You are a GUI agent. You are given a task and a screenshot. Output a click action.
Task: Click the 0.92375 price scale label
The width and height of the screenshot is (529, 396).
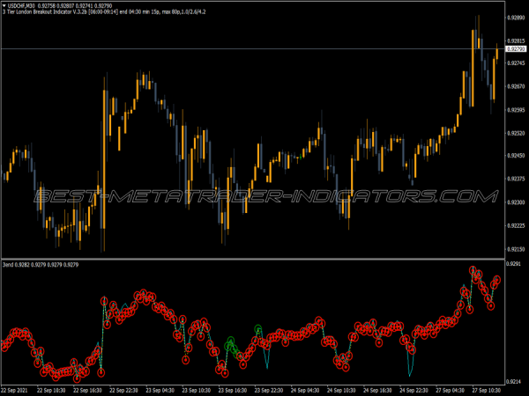516,179
